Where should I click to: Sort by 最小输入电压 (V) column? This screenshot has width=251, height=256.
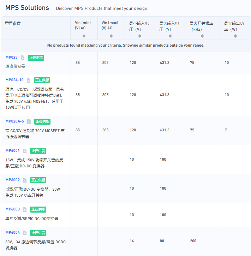(x=140, y=36)
